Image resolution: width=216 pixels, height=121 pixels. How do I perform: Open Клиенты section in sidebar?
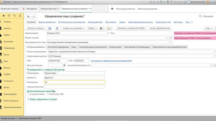(7, 28)
